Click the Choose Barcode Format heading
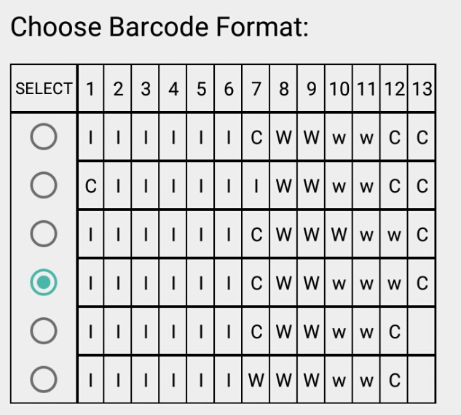 (159, 27)
